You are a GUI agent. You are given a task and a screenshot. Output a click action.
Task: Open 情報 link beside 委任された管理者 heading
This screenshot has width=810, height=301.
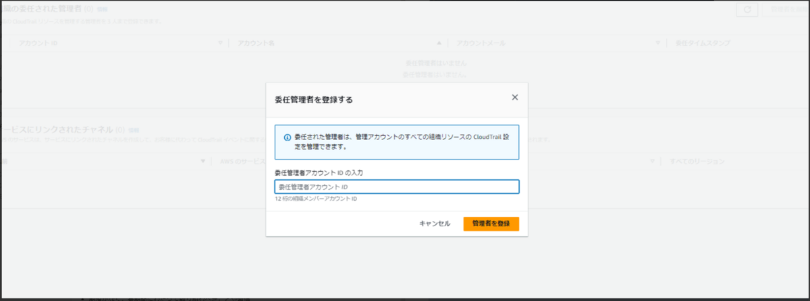(x=102, y=10)
